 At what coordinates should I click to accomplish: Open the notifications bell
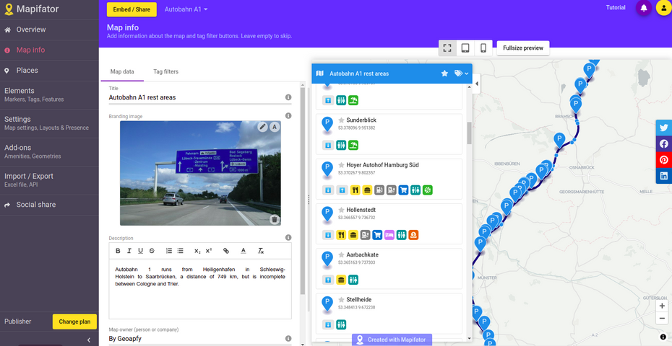643,9
